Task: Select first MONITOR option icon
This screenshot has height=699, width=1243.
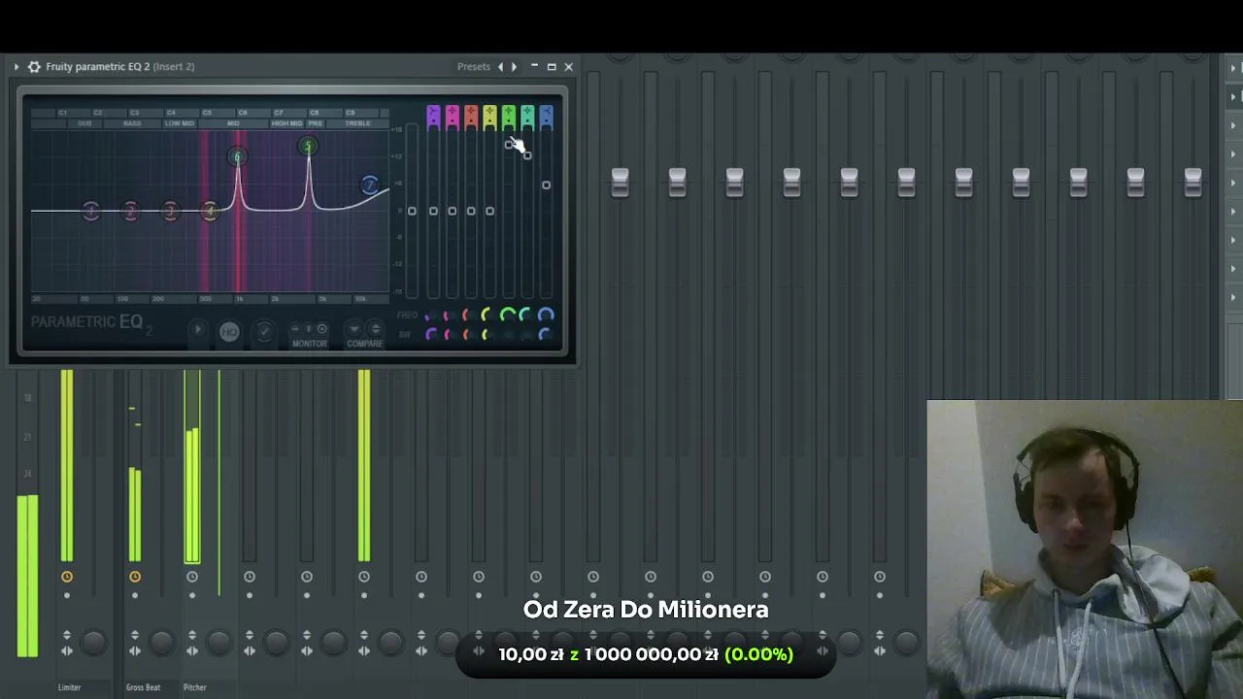Action: (x=296, y=329)
